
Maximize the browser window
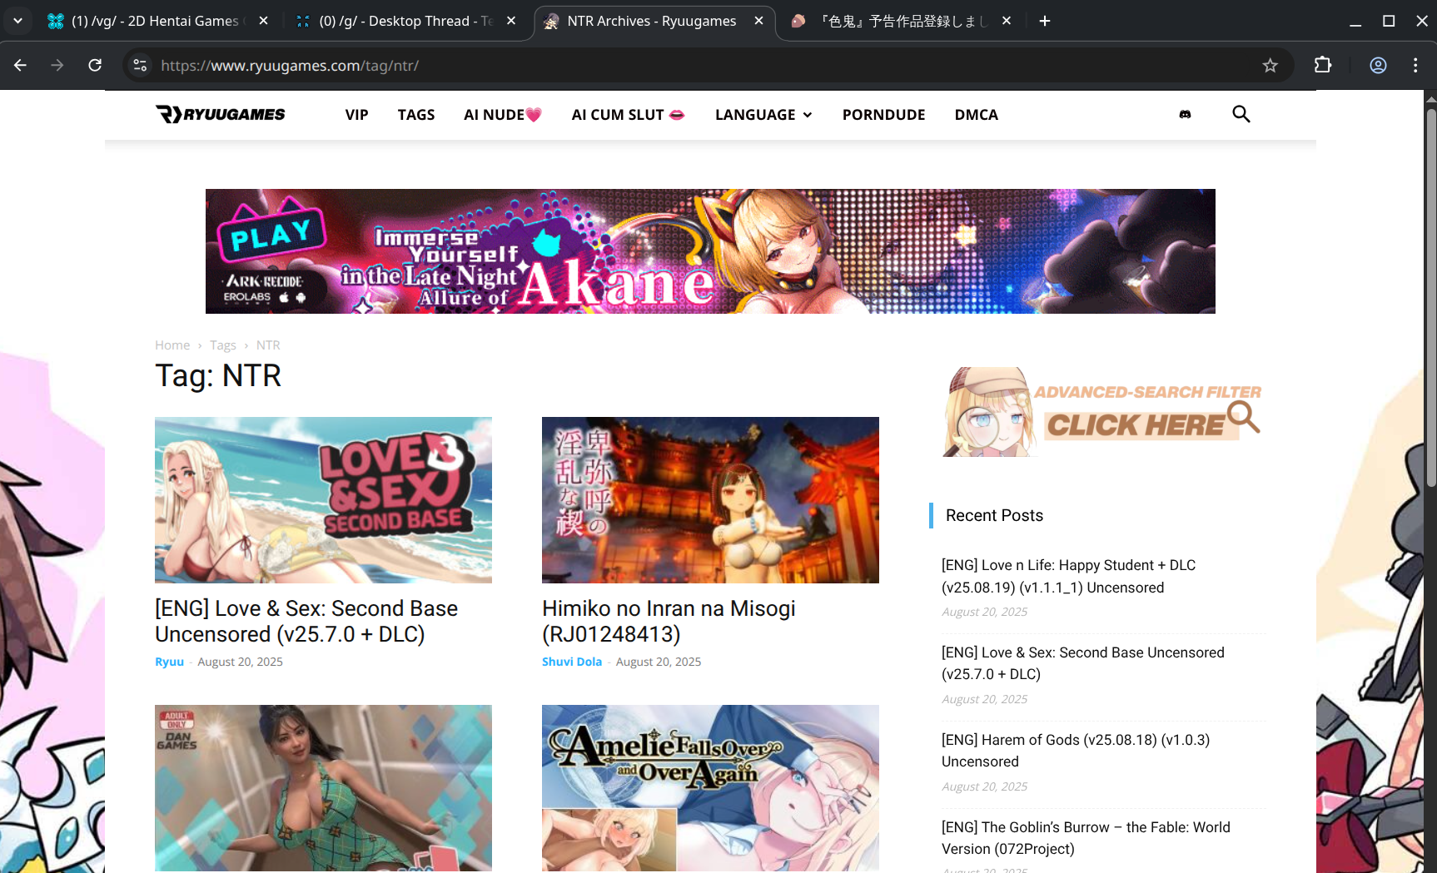pos(1389,21)
